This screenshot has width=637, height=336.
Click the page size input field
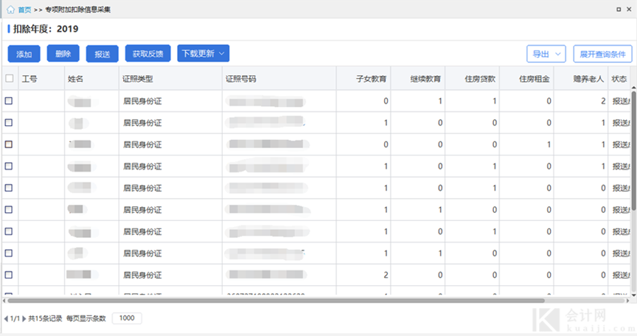coord(127,318)
